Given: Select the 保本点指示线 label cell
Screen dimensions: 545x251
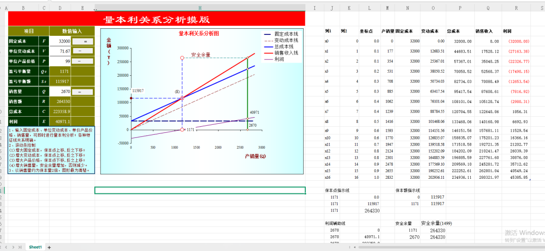Looking at the screenshot, I should [337, 190].
